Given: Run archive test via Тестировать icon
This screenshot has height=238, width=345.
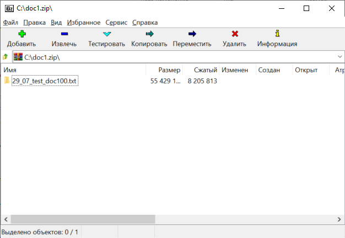Looking at the screenshot, I should 107,34.
